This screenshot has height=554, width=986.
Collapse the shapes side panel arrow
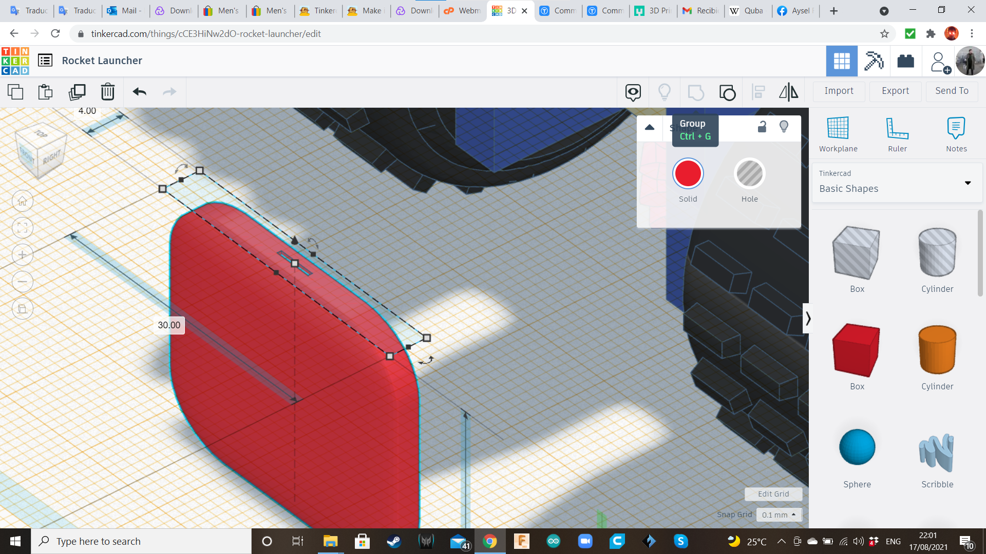tap(808, 319)
